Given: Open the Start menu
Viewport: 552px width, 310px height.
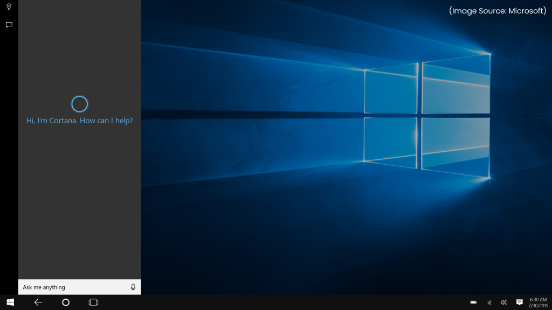Looking at the screenshot, I should click(11, 302).
